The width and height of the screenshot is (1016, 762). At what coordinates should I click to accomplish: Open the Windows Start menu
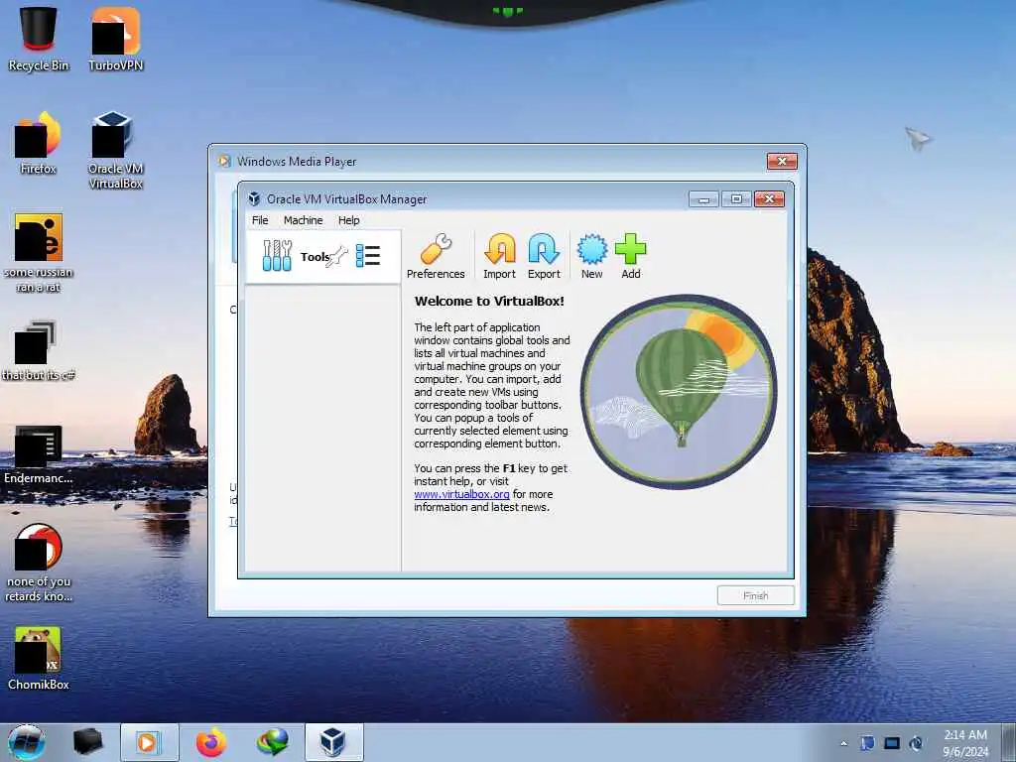point(27,742)
